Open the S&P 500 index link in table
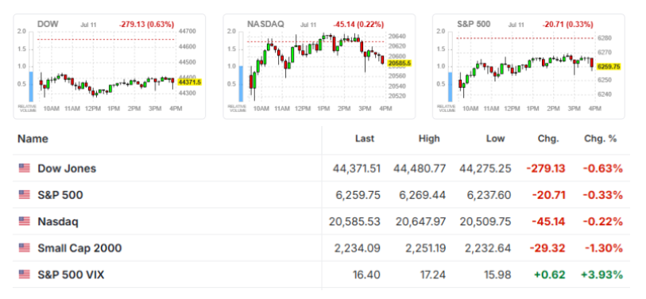646x299 pixels. coord(60,195)
